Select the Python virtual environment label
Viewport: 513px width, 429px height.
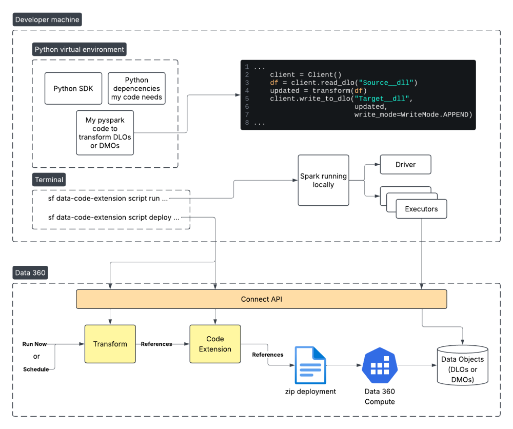(79, 49)
